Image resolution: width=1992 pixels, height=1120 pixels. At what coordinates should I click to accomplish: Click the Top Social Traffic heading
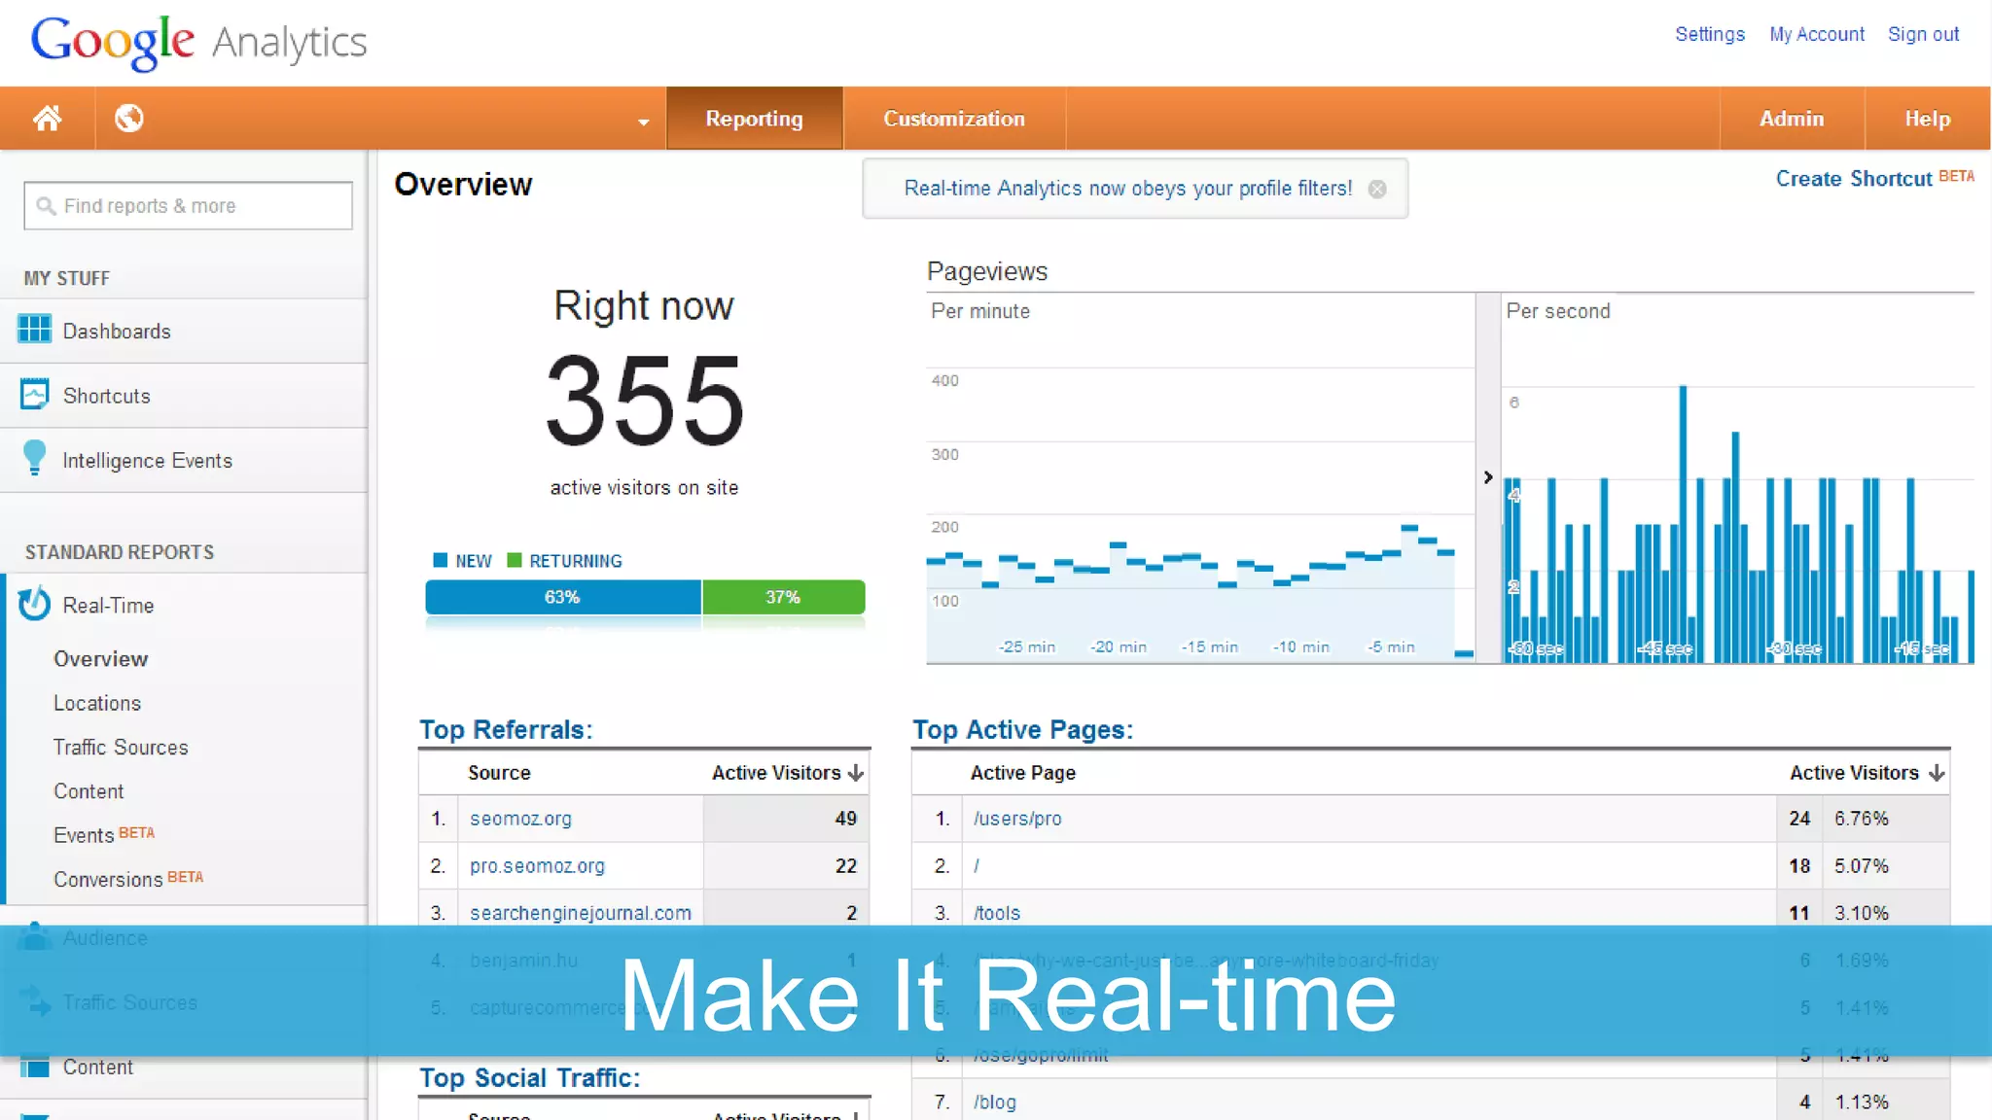[530, 1078]
